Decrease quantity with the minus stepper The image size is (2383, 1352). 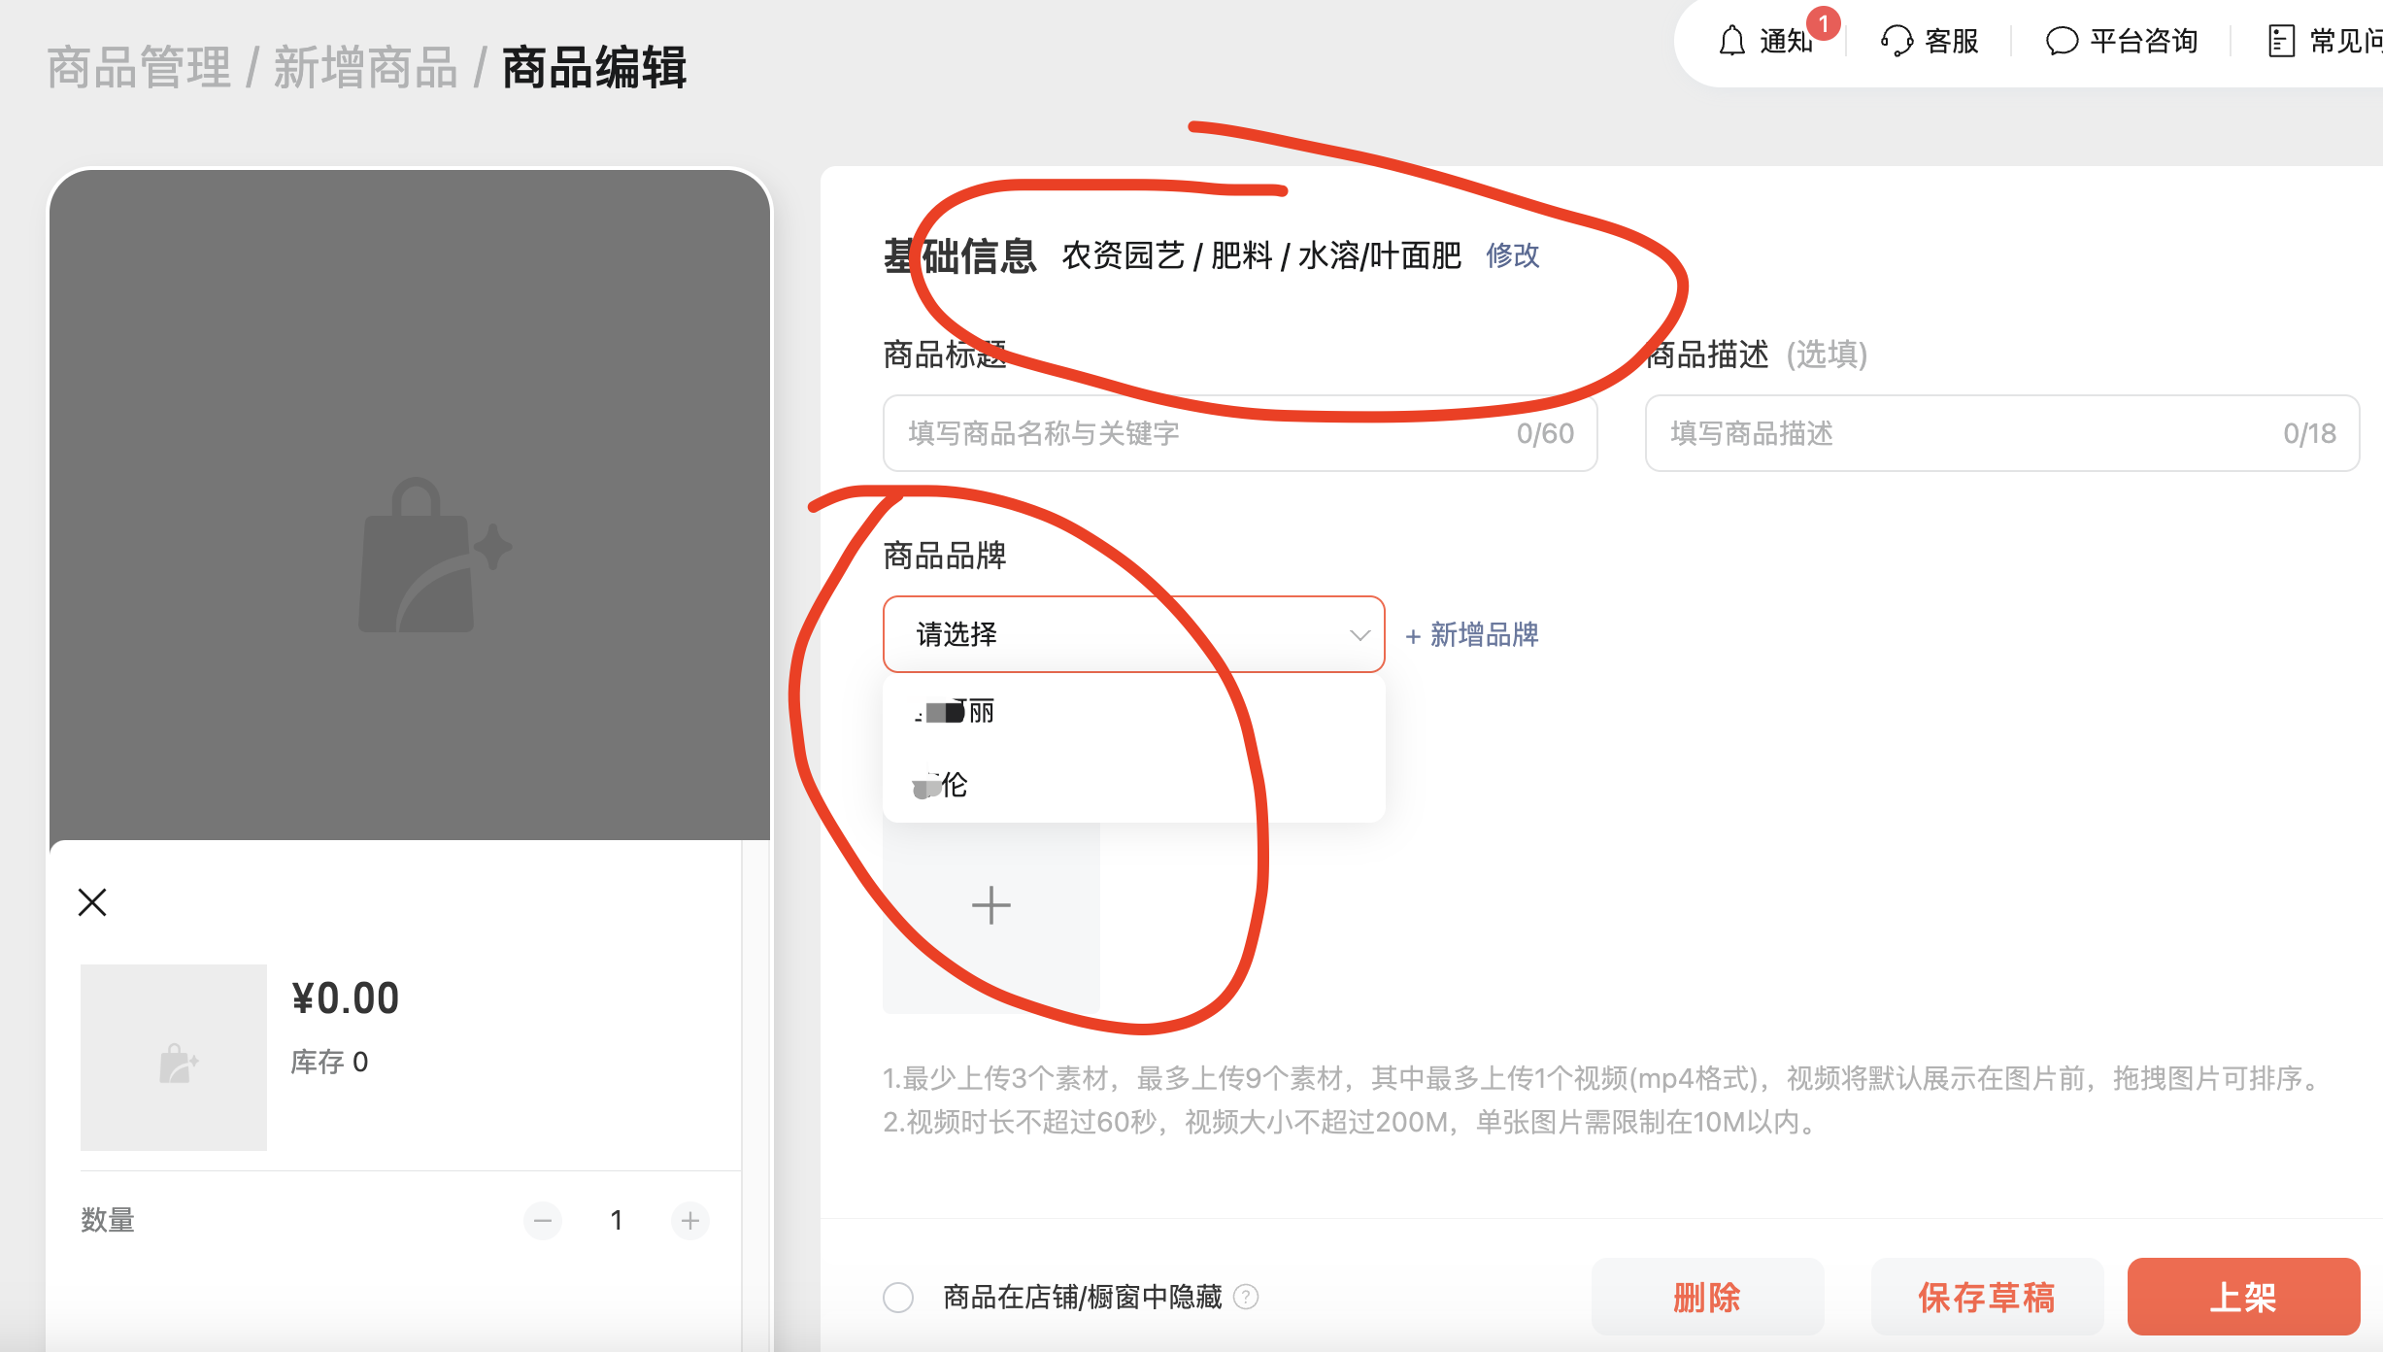543,1221
